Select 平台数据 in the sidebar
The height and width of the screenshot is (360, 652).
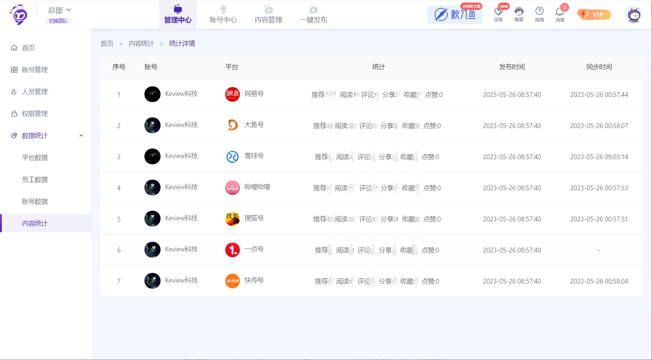pyautogui.click(x=35, y=158)
